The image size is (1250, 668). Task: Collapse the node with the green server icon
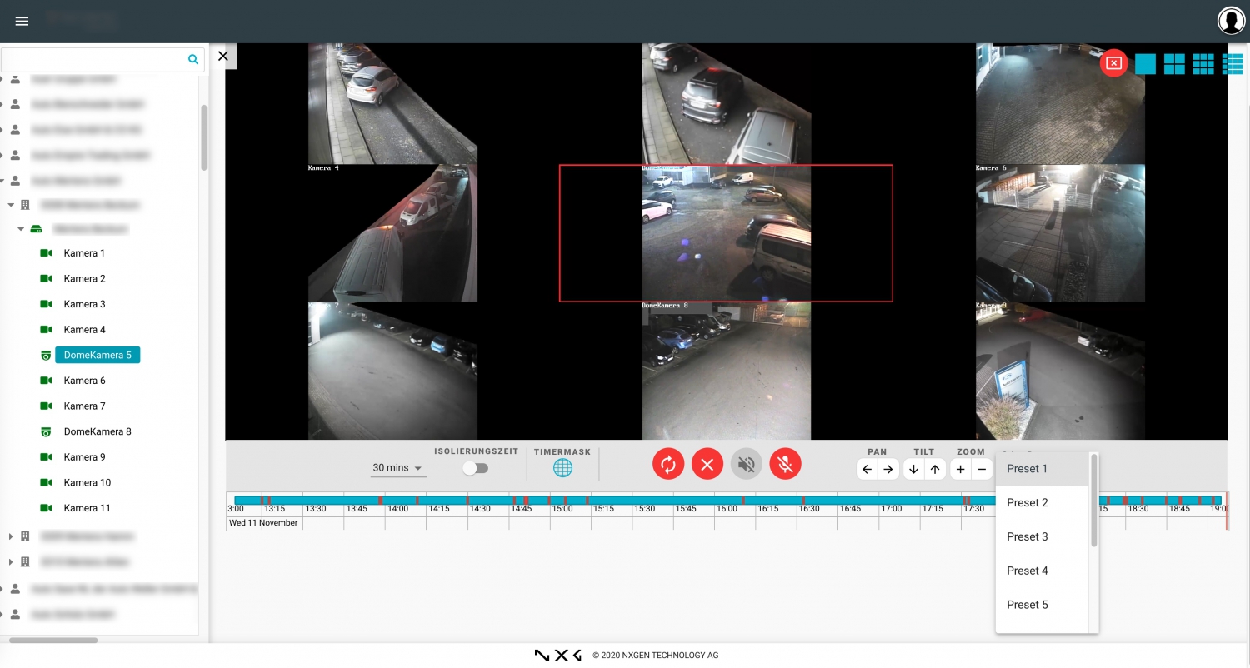(22, 229)
